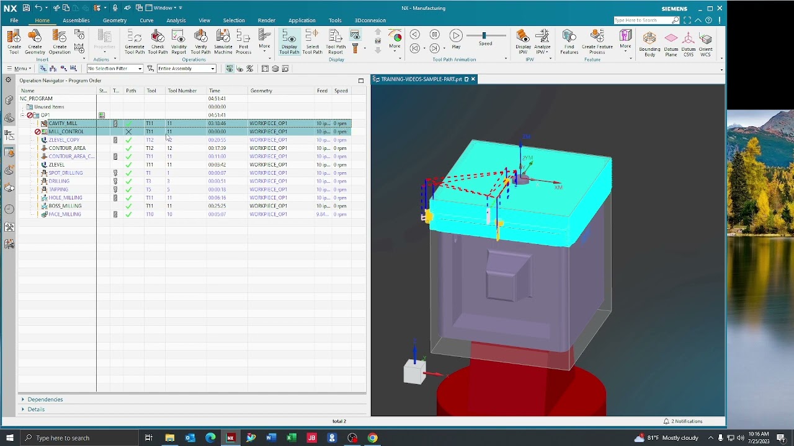Open the Menu dropdown button

coord(19,69)
